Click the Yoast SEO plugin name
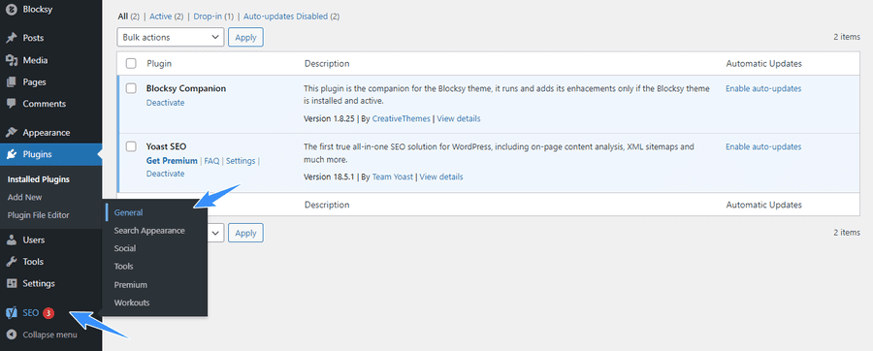The width and height of the screenshot is (873, 351). (167, 146)
